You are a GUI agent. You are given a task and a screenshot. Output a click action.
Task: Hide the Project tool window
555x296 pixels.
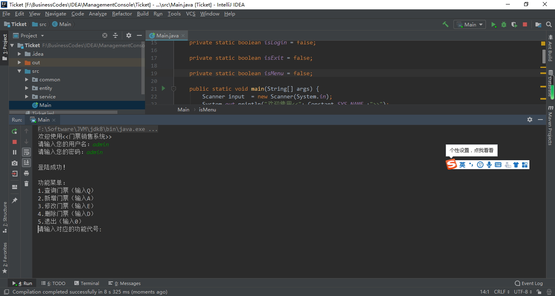pos(139,35)
